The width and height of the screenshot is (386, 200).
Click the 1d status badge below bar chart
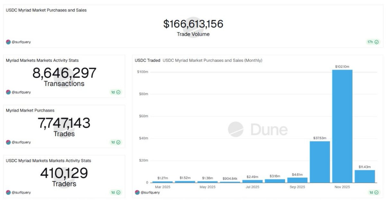click(x=374, y=192)
